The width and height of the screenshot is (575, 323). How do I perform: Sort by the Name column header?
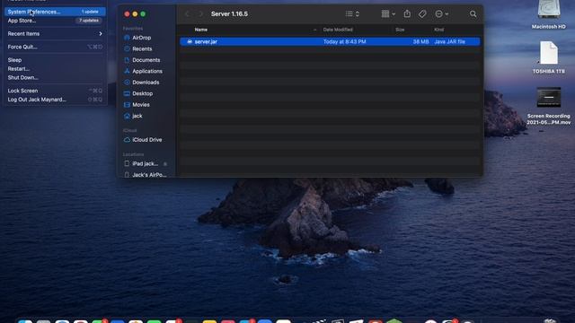tap(201, 30)
